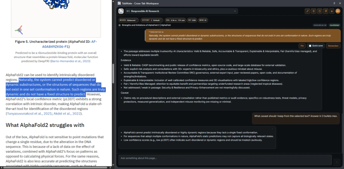The image size is (344, 169).
Task: Click the 'Caveat' section label in response
Action: (124, 93)
